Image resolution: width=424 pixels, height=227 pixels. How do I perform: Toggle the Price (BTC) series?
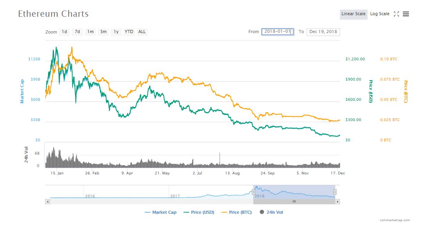pos(237,212)
